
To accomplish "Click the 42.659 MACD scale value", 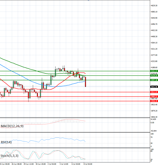I will [153, 119].
